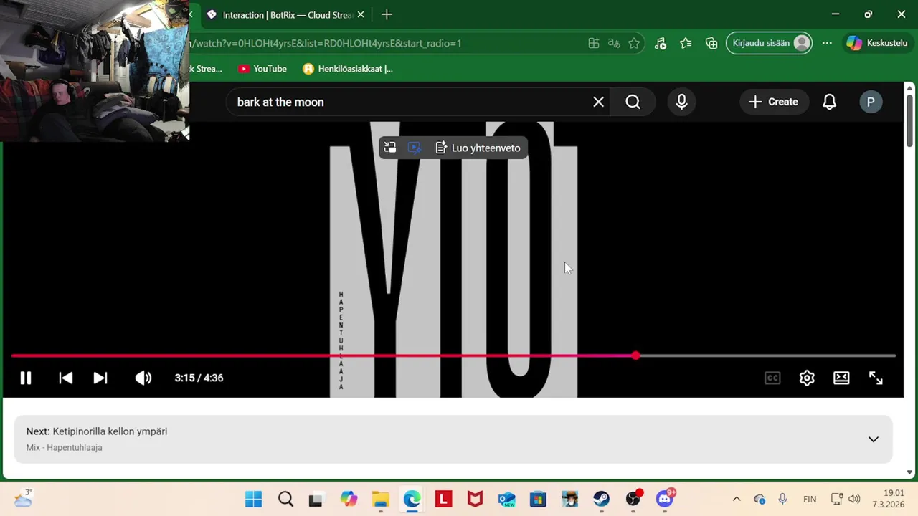This screenshot has width=918, height=516.
Task: Close the 'Interaction | BotRix' tab
Action: tap(361, 14)
